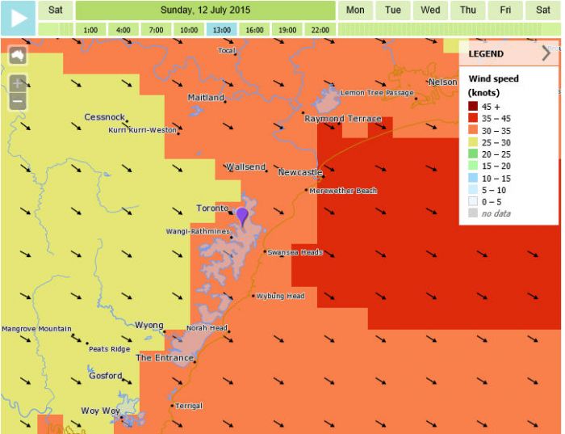This screenshot has height=434, width=565.
Task: Go to the Fri day tab
Action: click(504, 11)
